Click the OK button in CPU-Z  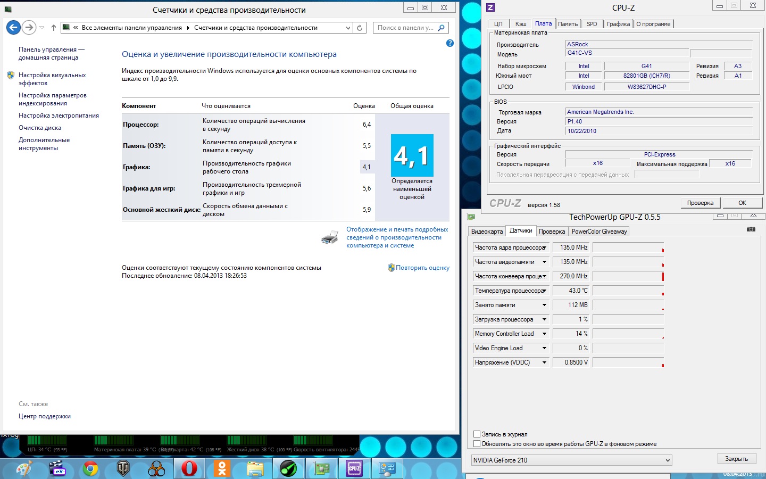(742, 203)
